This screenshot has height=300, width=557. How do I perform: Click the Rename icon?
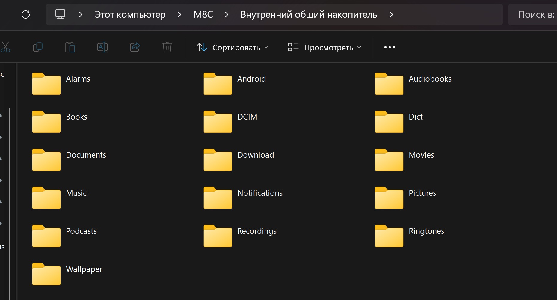tap(102, 47)
